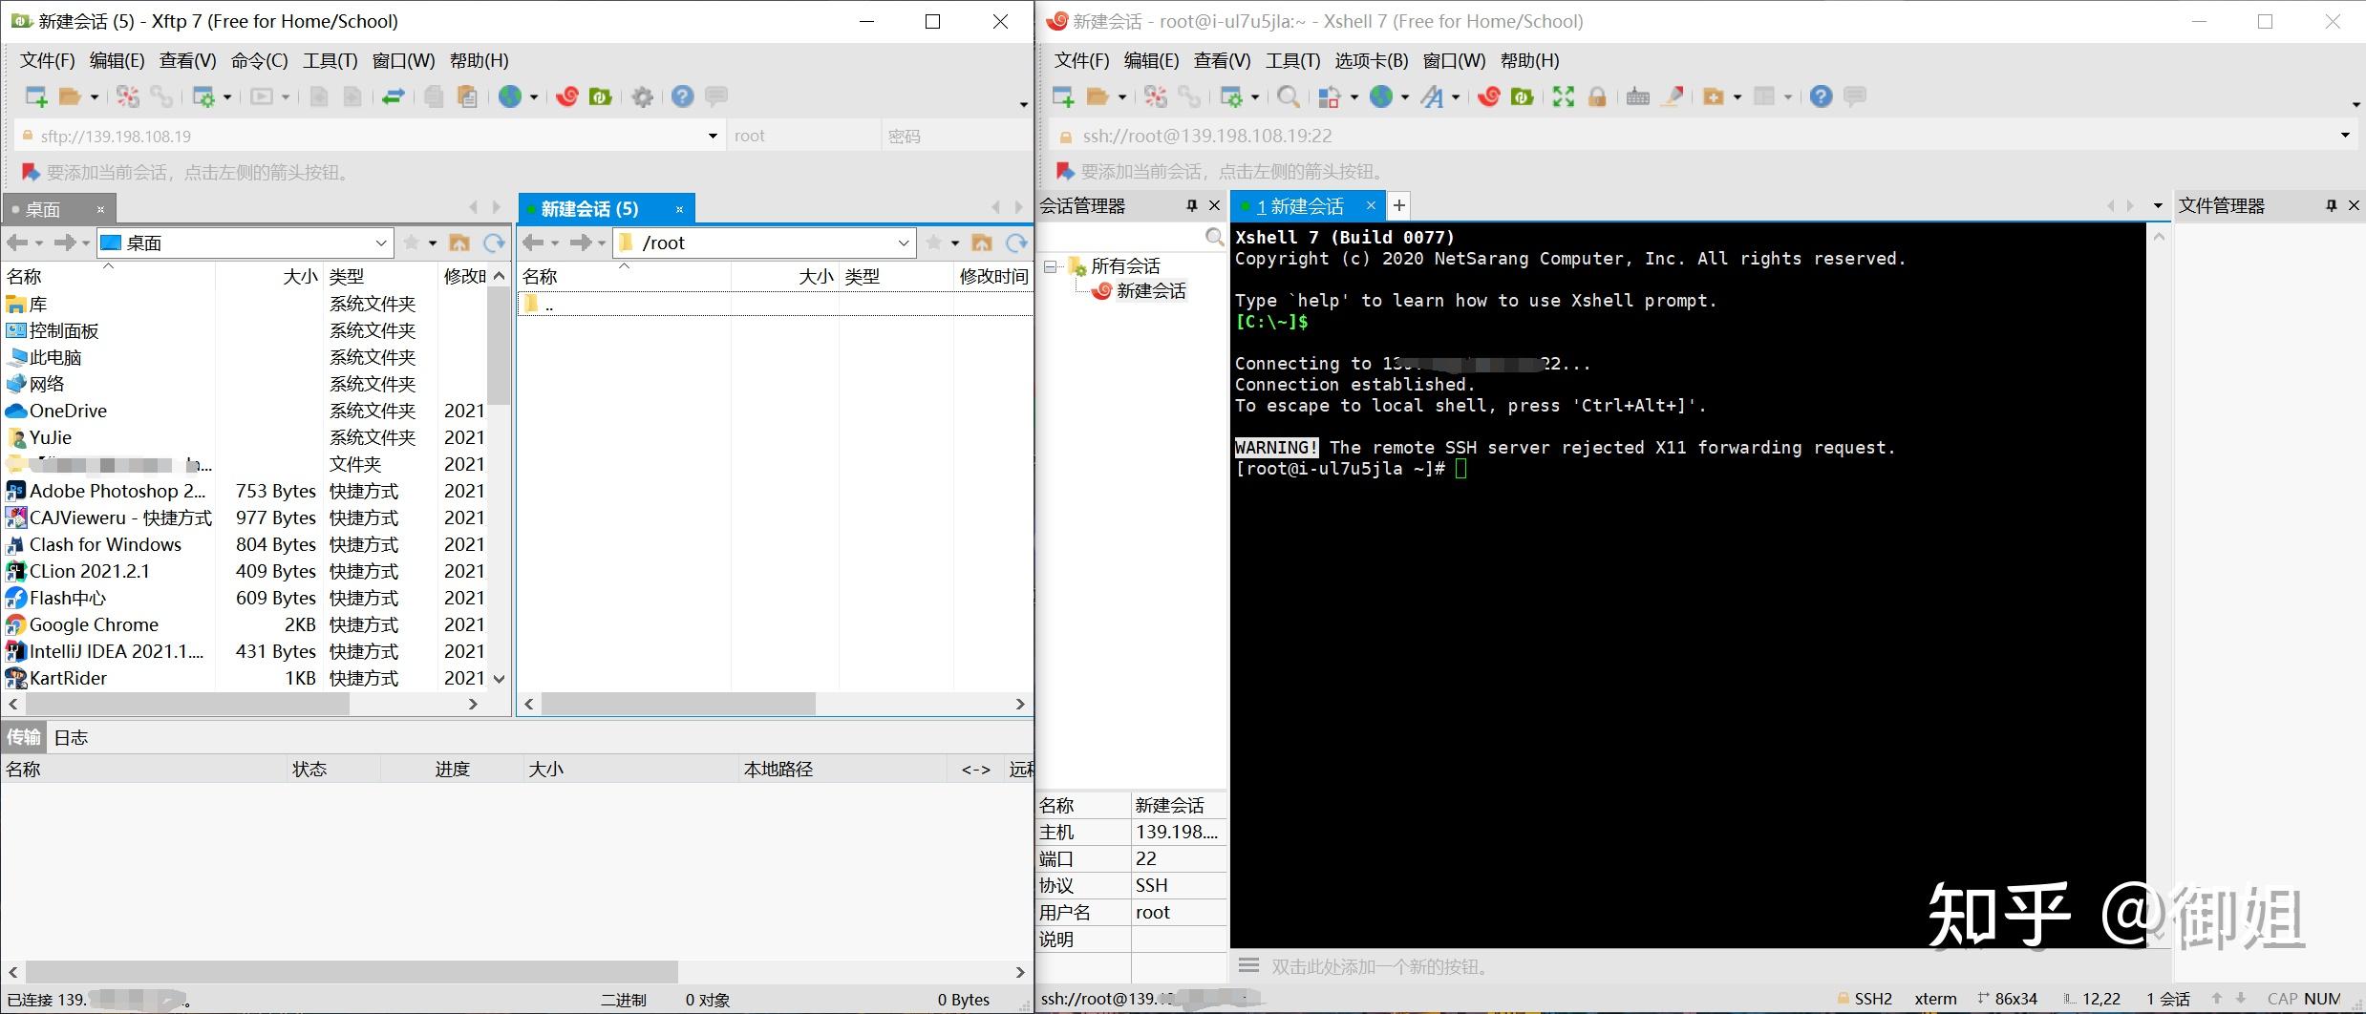Click the green-blue synchronize arrows icon in Xftp
This screenshot has height=1014, width=2366.
[393, 96]
